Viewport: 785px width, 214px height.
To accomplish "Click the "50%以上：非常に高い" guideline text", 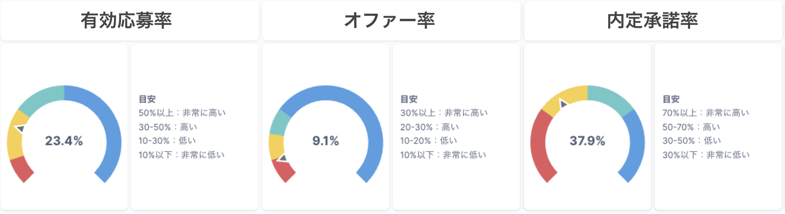I will (x=182, y=113).
